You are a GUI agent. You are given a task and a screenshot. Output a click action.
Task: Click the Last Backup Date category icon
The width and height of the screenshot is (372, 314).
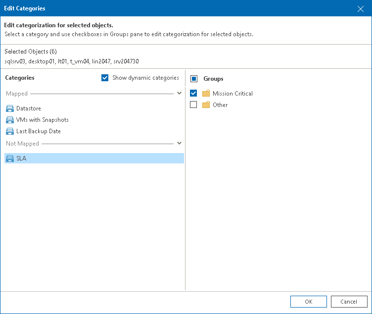pyautogui.click(x=10, y=131)
